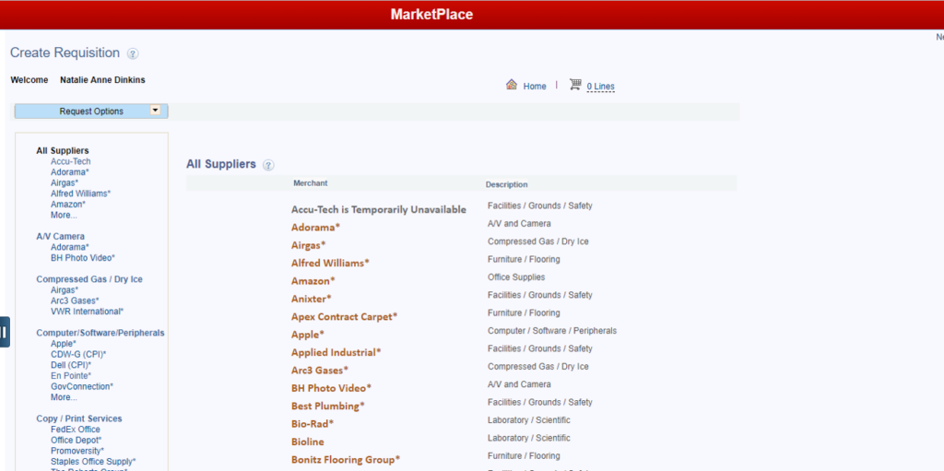Click the shopping cart icon

[x=575, y=85]
